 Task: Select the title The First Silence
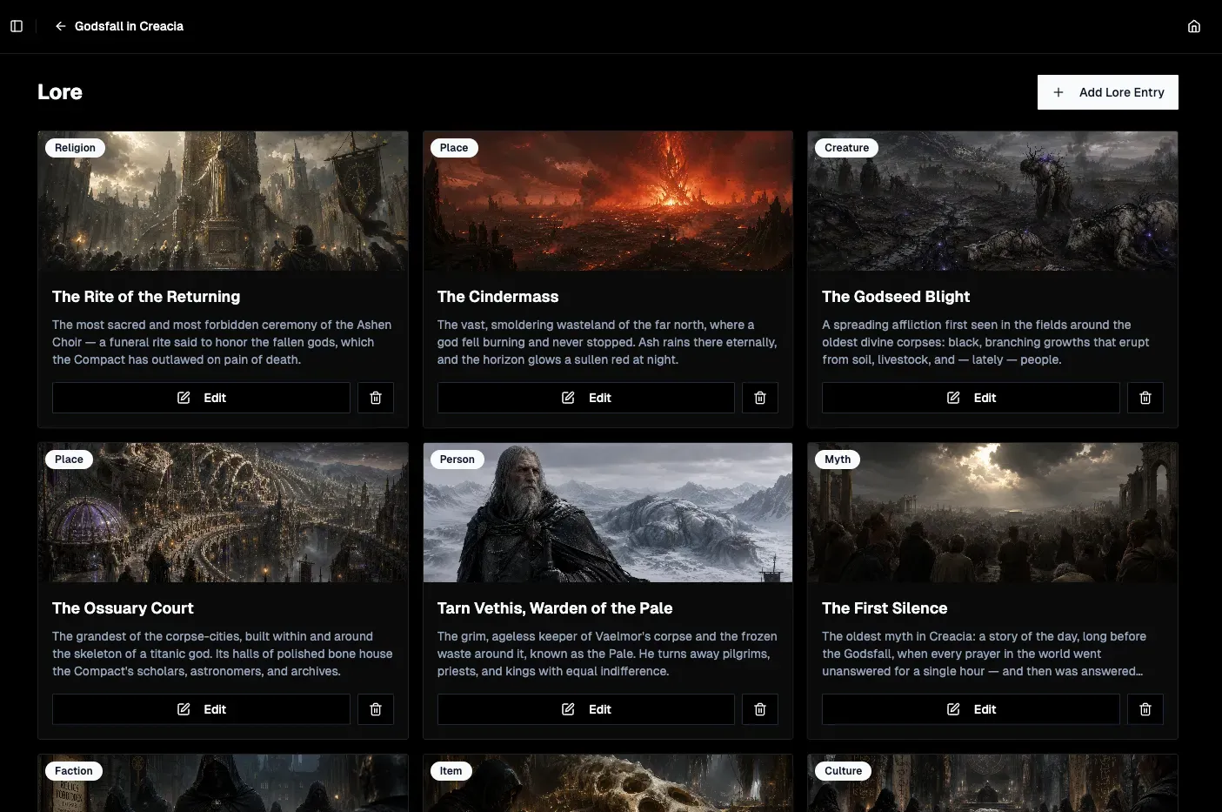point(885,608)
